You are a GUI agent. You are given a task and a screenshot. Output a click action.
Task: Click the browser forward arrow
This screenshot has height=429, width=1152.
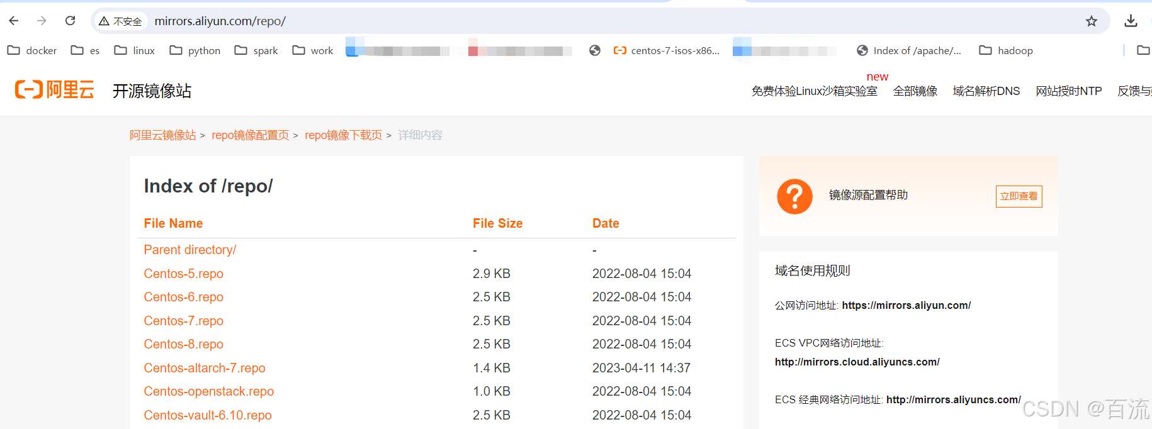tap(42, 21)
